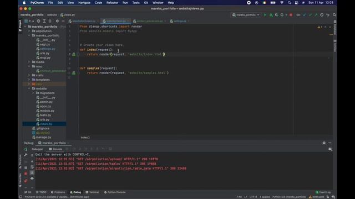Screen dimensions: 355x199
Task: Select manage.py in the project tree
Action: coord(43,137)
